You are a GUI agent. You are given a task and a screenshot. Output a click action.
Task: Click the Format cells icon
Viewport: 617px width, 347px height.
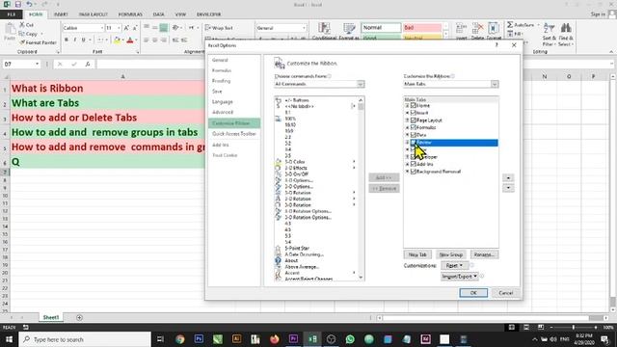494,29
